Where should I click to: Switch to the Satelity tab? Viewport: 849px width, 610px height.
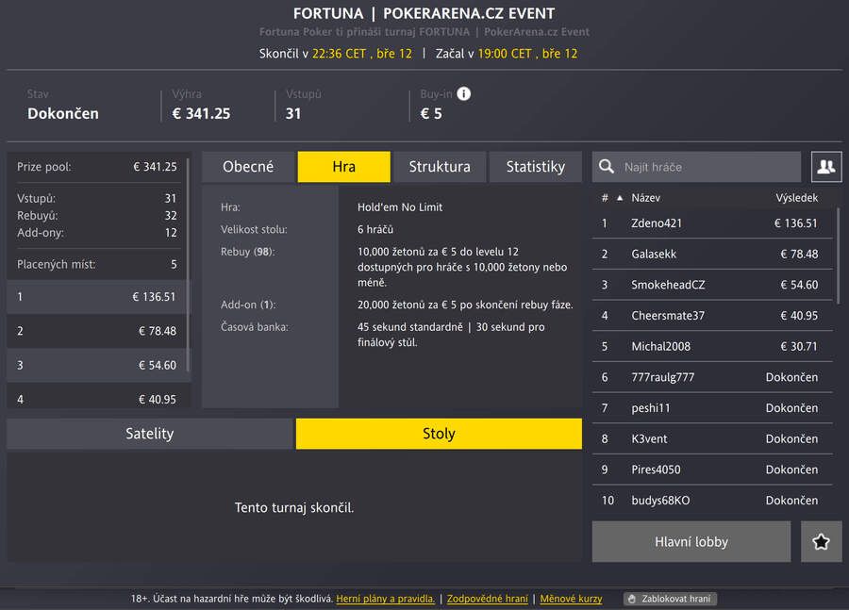(x=149, y=434)
